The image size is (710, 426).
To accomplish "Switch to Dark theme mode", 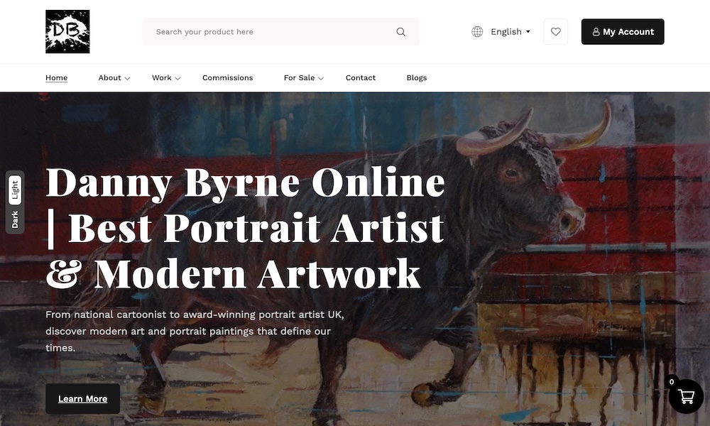I will point(15,219).
